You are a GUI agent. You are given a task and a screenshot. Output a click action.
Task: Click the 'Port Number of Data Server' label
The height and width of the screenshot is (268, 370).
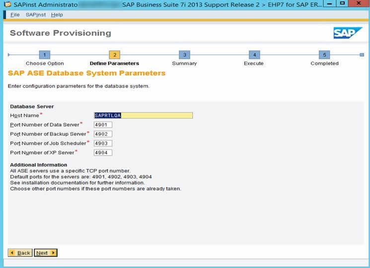click(x=45, y=124)
